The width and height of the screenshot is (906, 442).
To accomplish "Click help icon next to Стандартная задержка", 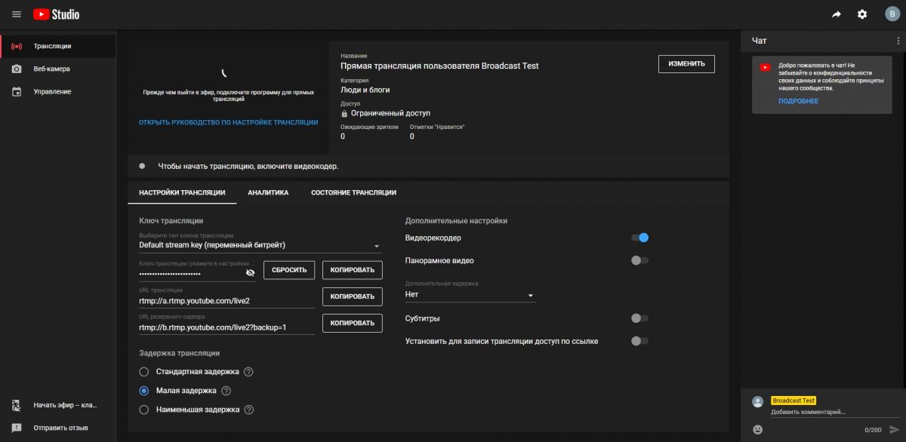I will coord(248,372).
